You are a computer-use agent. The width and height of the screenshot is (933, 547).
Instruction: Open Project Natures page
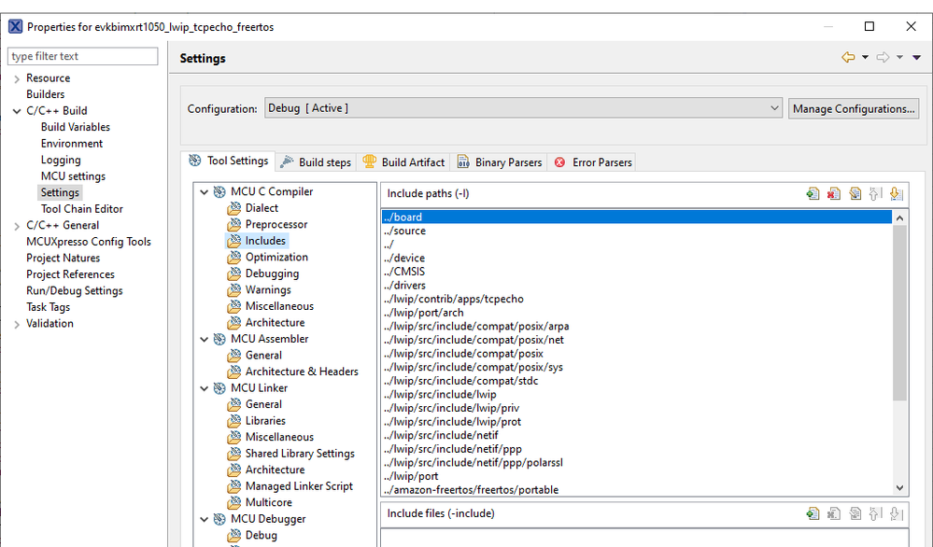[x=64, y=258]
